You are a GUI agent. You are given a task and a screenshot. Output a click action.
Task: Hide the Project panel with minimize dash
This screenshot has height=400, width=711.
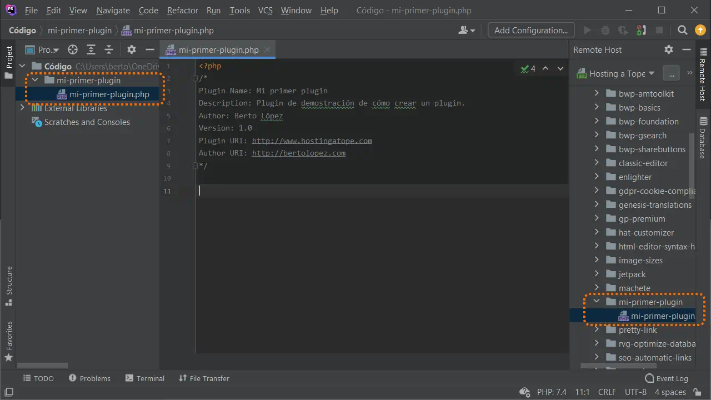149,49
